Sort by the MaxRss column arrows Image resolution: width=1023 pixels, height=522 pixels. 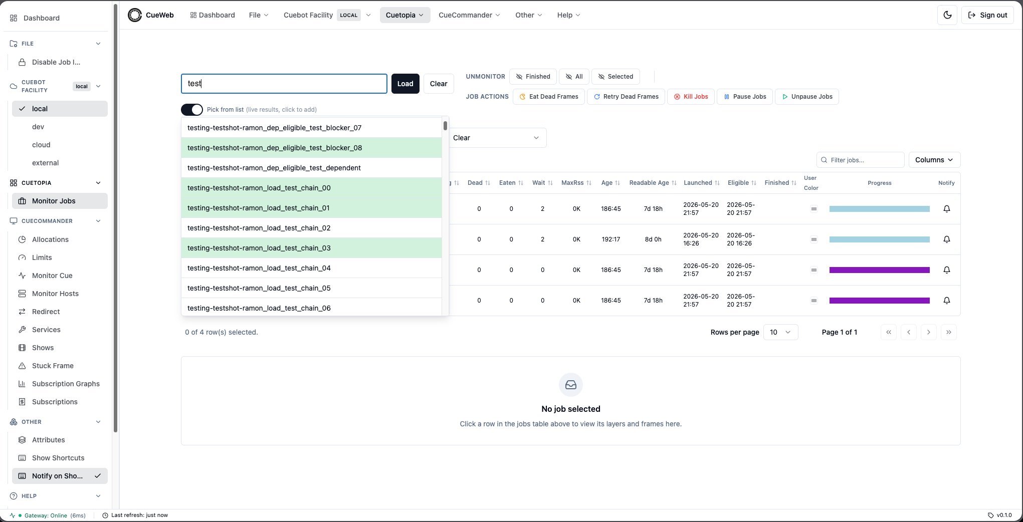(x=589, y=183)
